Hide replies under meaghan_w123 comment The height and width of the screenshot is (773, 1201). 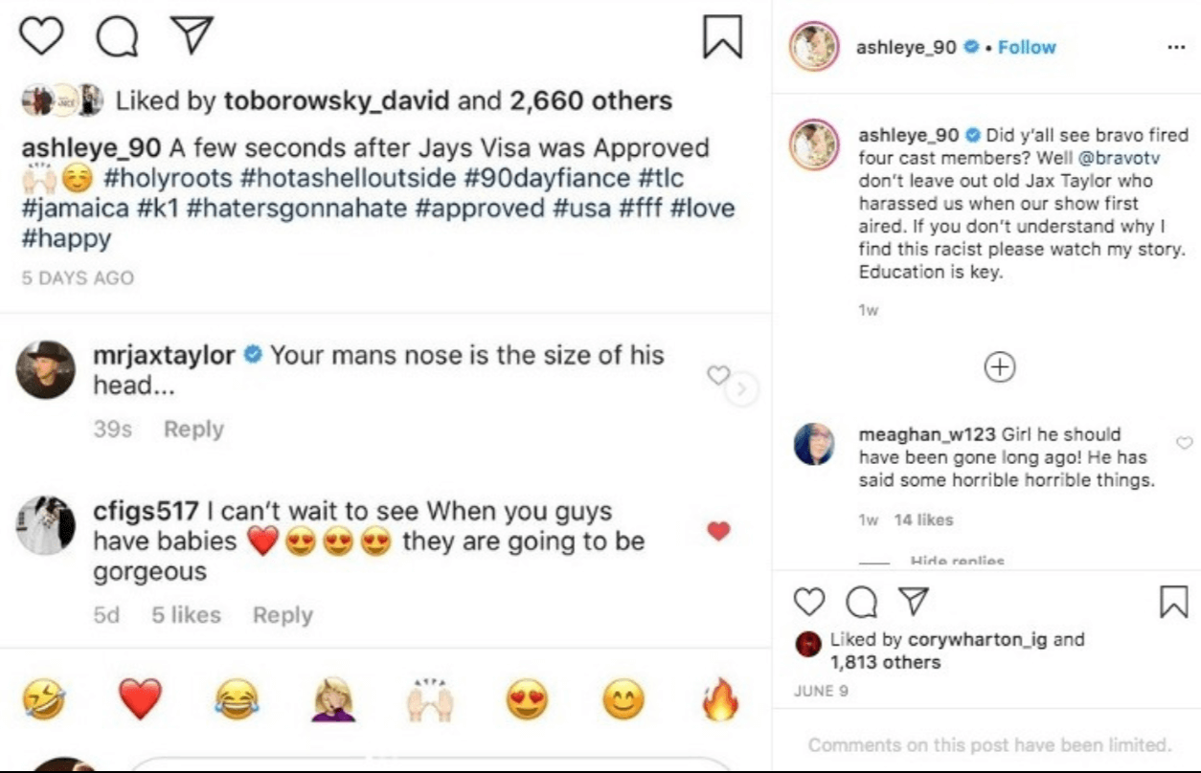click(x=957, y=562)
